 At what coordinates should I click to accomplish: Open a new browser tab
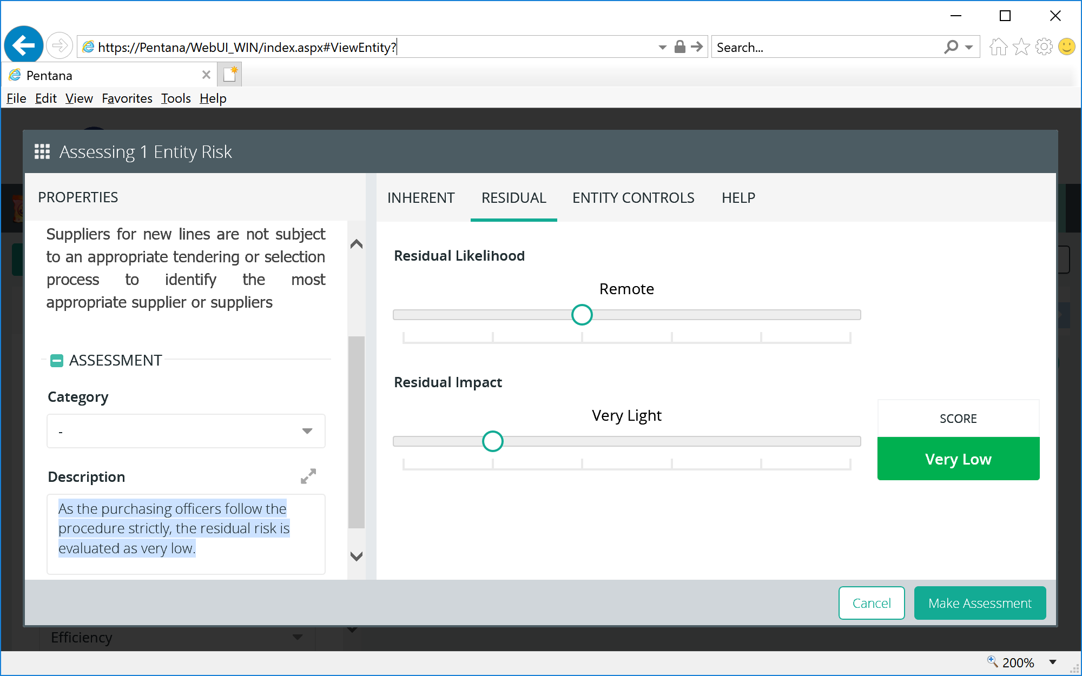[230, 75]
